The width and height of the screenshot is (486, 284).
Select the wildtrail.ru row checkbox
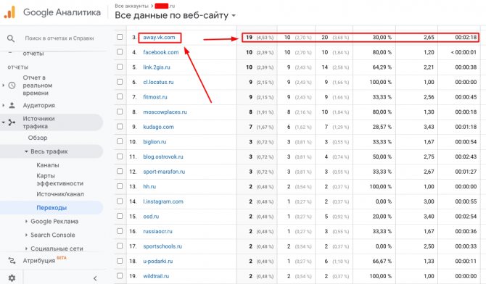(120, 275)
